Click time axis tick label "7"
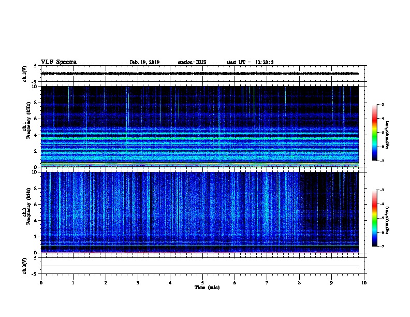Image resolution: width=410 pixels, height=317 pixels. tap(267, 283)
